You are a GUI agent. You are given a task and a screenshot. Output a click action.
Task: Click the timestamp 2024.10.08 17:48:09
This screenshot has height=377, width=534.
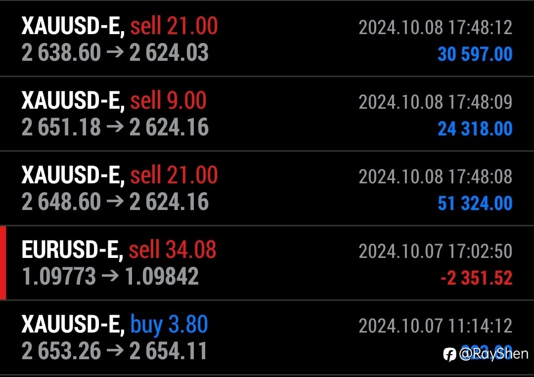pyautogui.click(x=436, y=102)
